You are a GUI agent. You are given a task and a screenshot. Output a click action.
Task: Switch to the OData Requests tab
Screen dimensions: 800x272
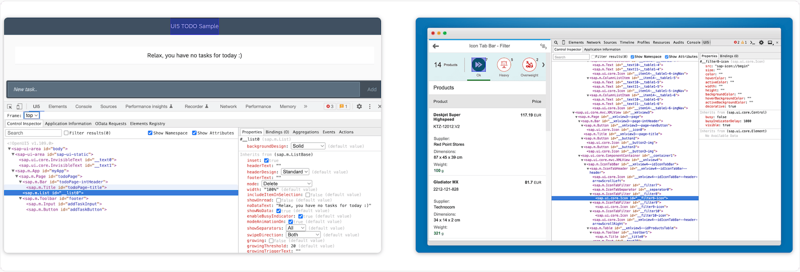tap(111, 124)
